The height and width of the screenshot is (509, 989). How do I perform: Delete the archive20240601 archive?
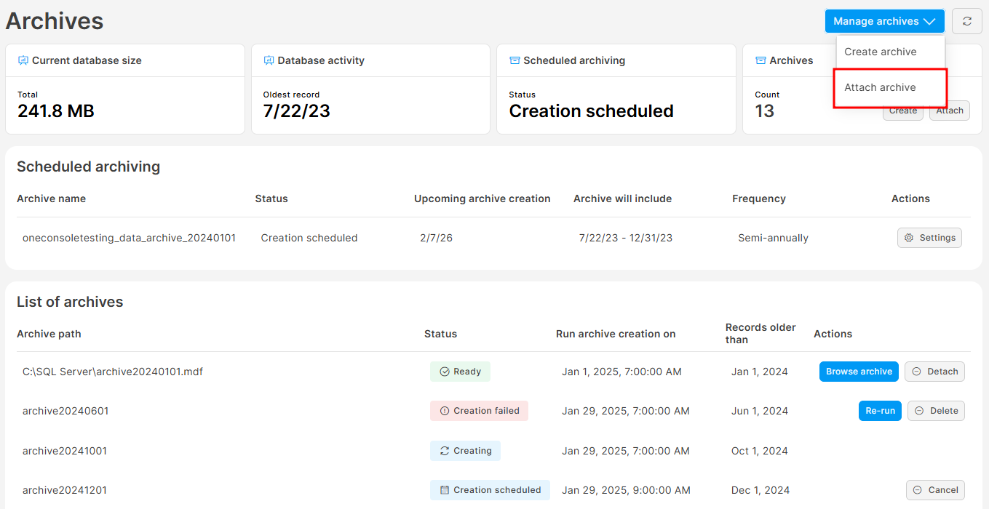pos(936,411)
